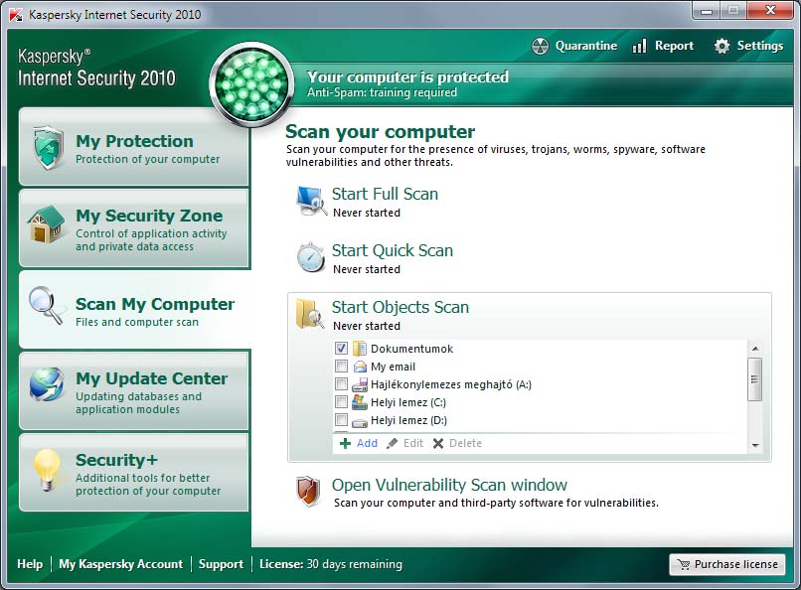
Task: Click the My Protection shield icon
Action: [x=48, y=147]
